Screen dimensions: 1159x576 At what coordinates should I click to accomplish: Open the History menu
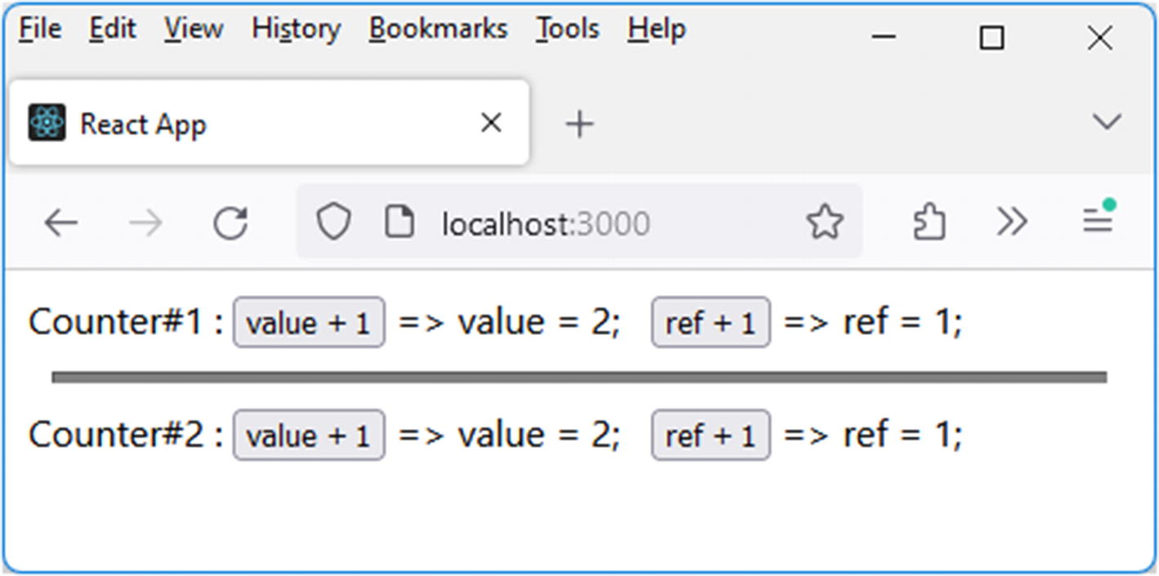tap(296, 29)
